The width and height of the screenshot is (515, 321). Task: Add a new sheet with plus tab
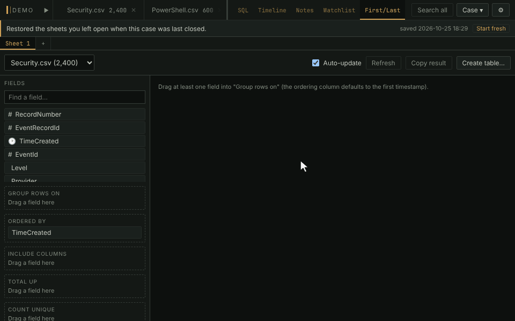43,43
